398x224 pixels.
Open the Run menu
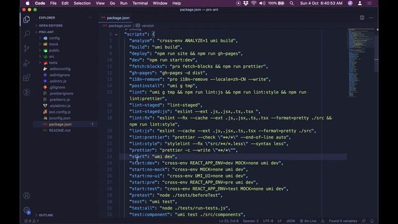[x=124, y=3]
